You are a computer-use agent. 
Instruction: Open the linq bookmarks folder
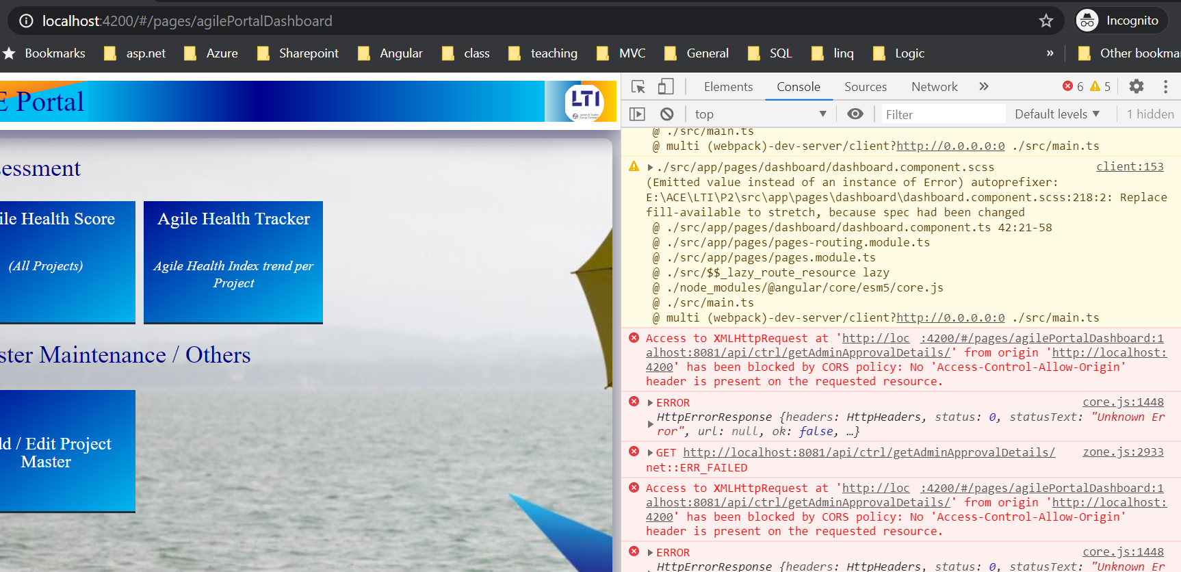[833, 53]
